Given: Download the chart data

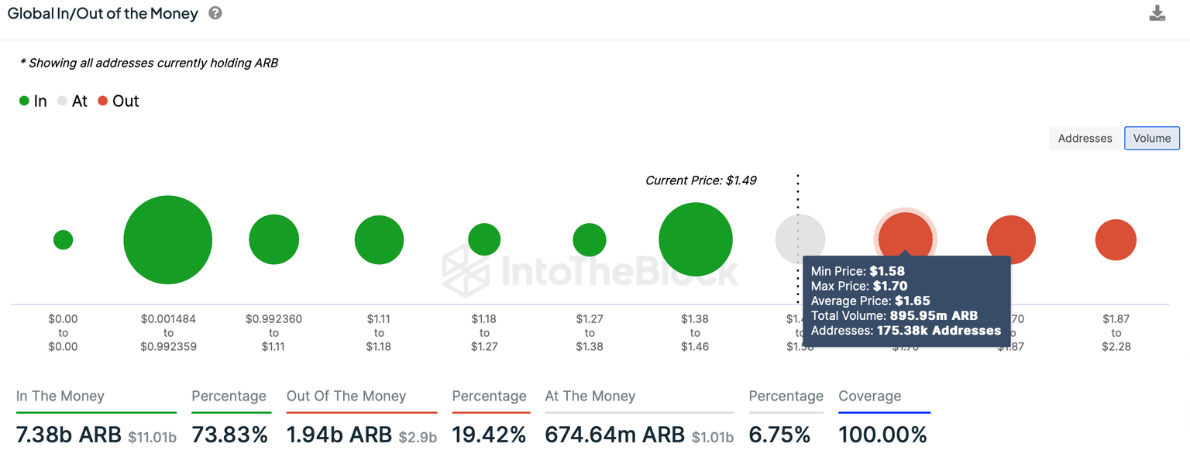Looking at the screenshot, I should 1157,13.
